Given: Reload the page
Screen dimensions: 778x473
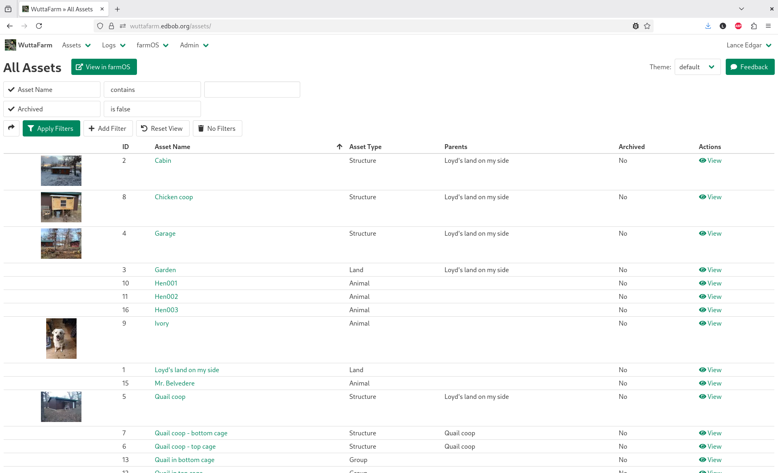Looking at the screenshot, I should coord(39,26).
